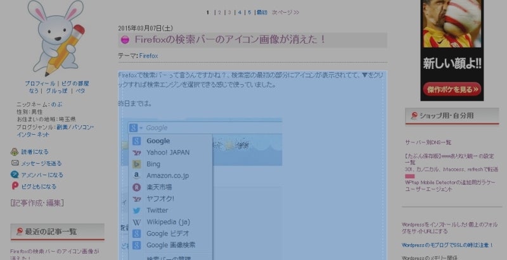The height and width of the screenshot is (260, 507).
Task: Open recent article Firefoxの検索バーのアイコン画像が in sidebar
Action: pos(55,254)
